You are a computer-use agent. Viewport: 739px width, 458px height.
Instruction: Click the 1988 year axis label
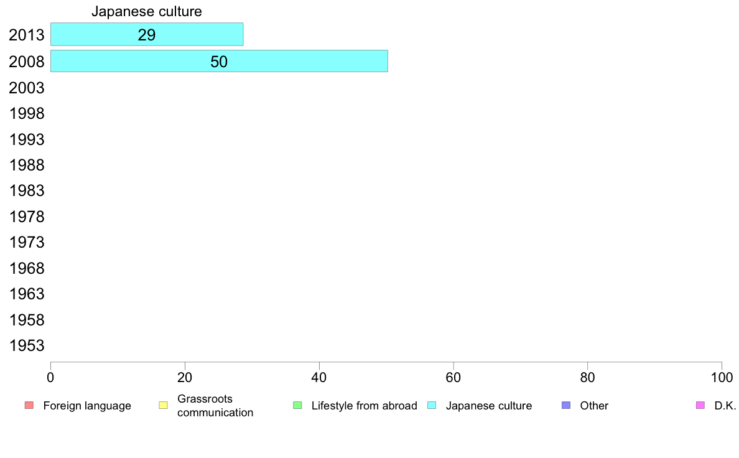[26, 165]
